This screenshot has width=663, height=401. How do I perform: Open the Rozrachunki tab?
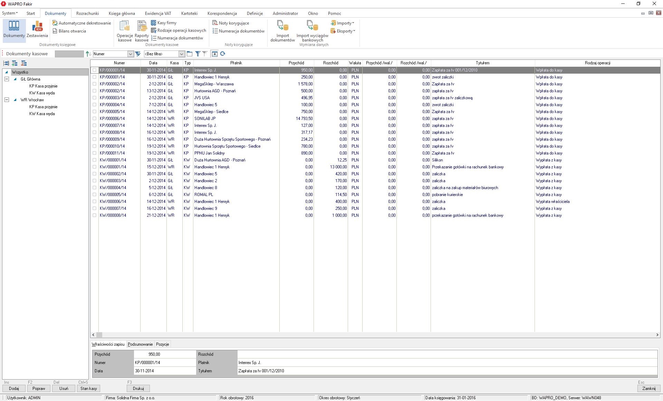[x=87, y=13]
